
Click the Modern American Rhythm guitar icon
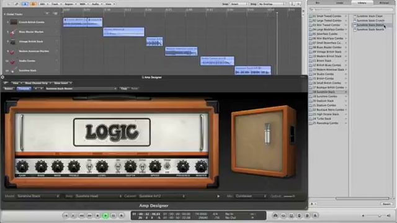click(12, 51)
